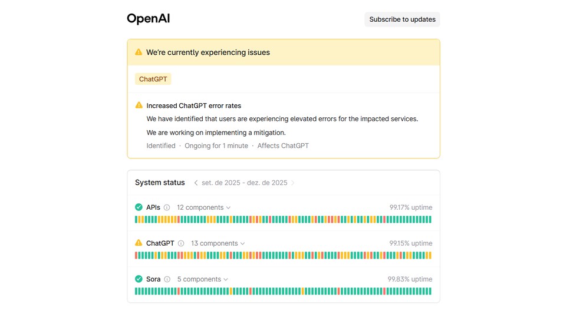The image size is (580, 314).
Task: Expand the APIs 12 components list
Action: [x=204, y=207]
